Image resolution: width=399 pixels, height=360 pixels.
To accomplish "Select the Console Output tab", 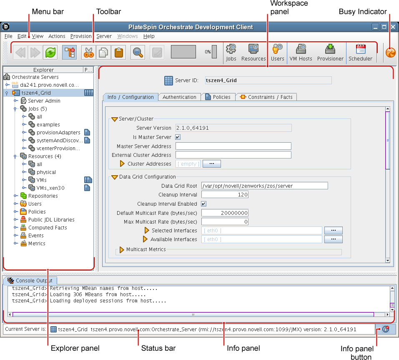I will pos(30,281).
